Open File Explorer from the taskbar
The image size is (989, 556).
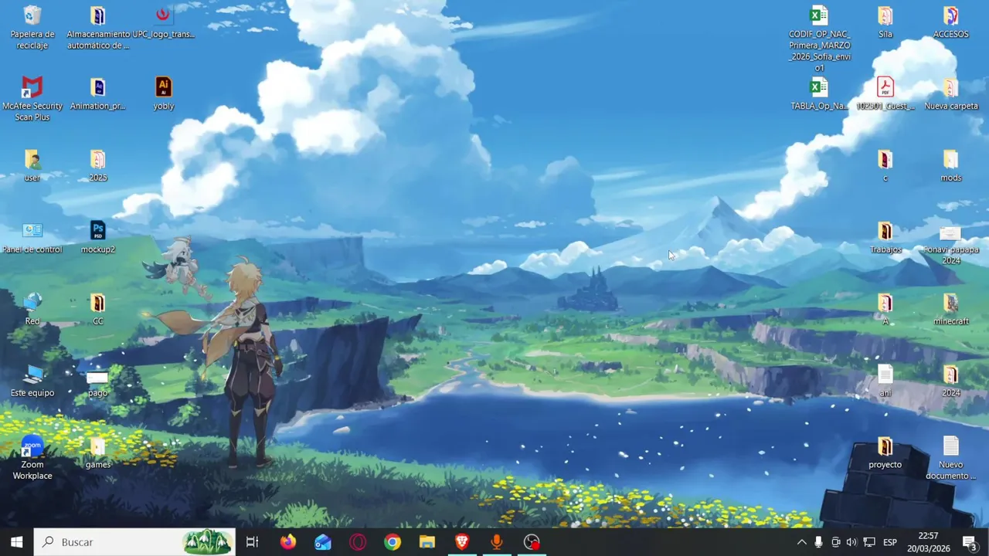(x=427, y=542)
